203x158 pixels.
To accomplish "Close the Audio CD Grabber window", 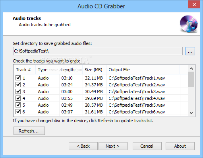I will click(x=194, y=4).
